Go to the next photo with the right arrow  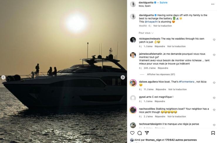coord(123,77)
